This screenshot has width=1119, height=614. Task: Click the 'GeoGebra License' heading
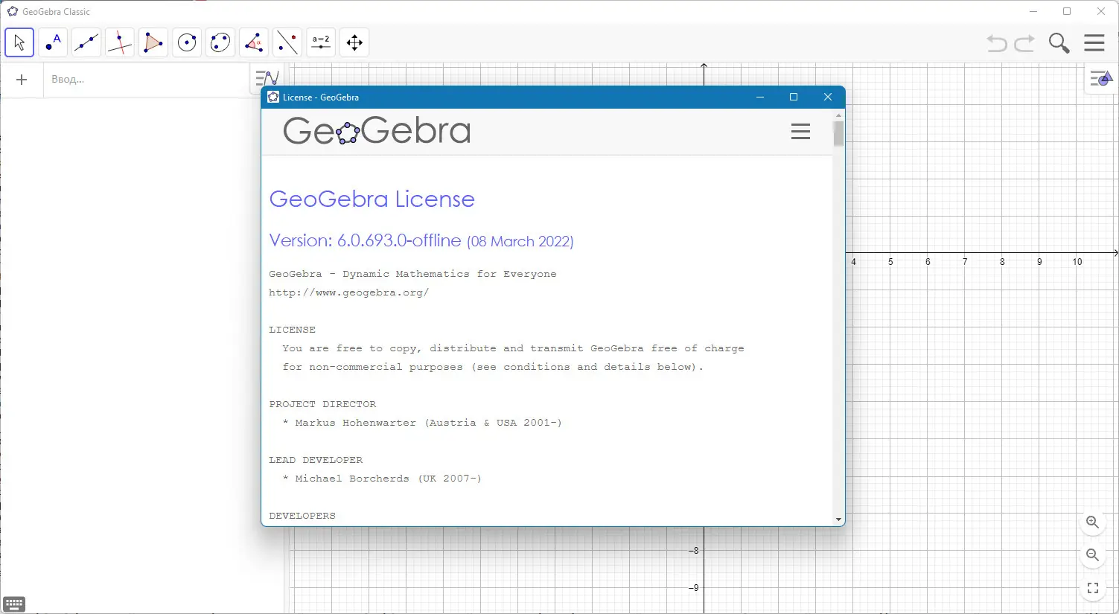tap(372, 199)
